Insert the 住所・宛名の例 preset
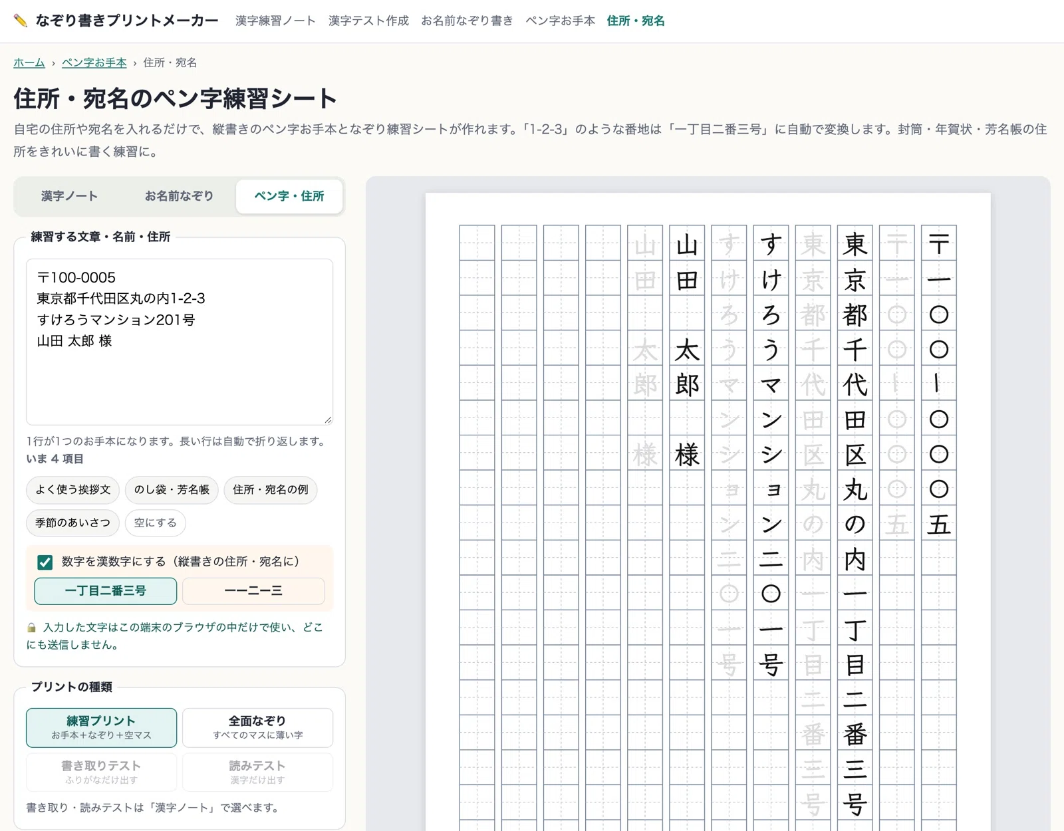This screenshot has height=831, width=1064. point(271,490)
